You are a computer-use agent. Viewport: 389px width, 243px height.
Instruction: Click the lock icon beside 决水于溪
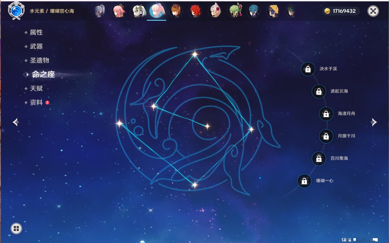[308, 69]
